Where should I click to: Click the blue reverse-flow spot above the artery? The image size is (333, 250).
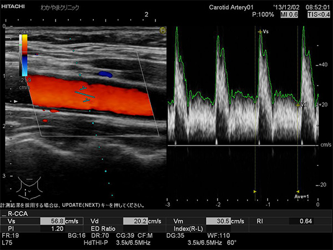point(104,73)
